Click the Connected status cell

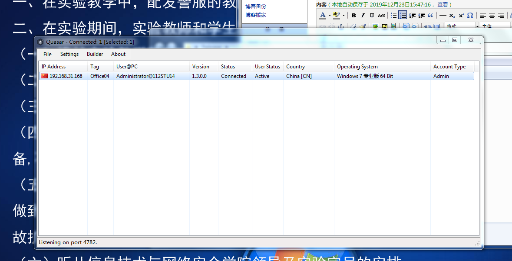(x=234, y=76)
